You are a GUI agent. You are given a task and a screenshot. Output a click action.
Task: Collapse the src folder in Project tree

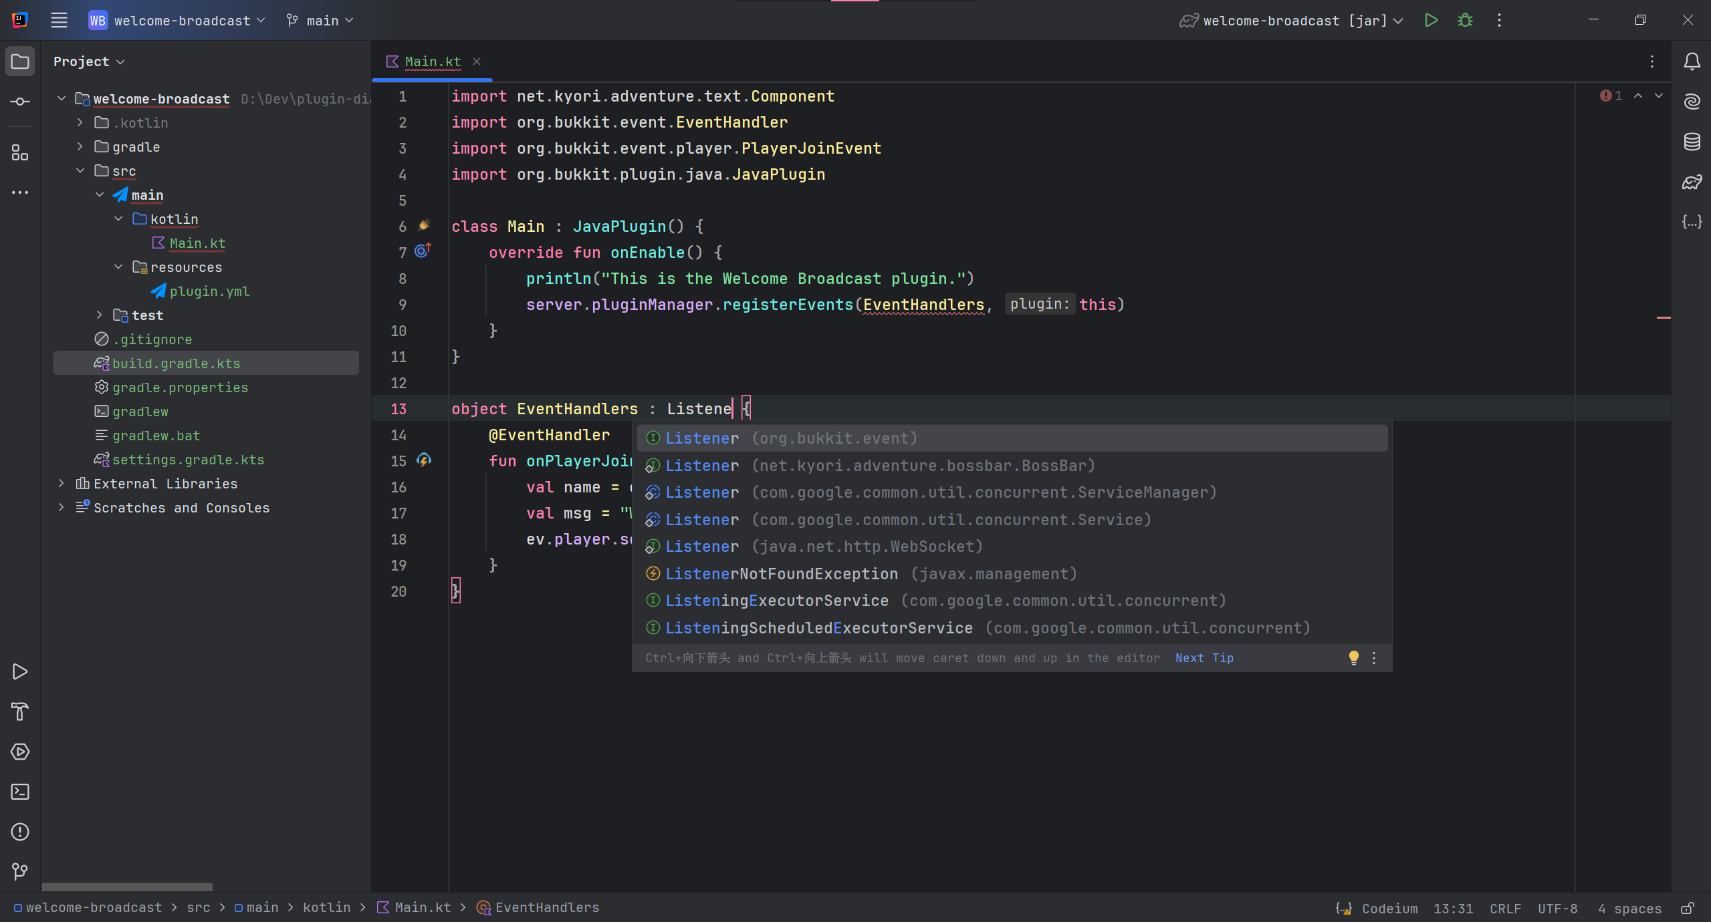click(80, 170)
